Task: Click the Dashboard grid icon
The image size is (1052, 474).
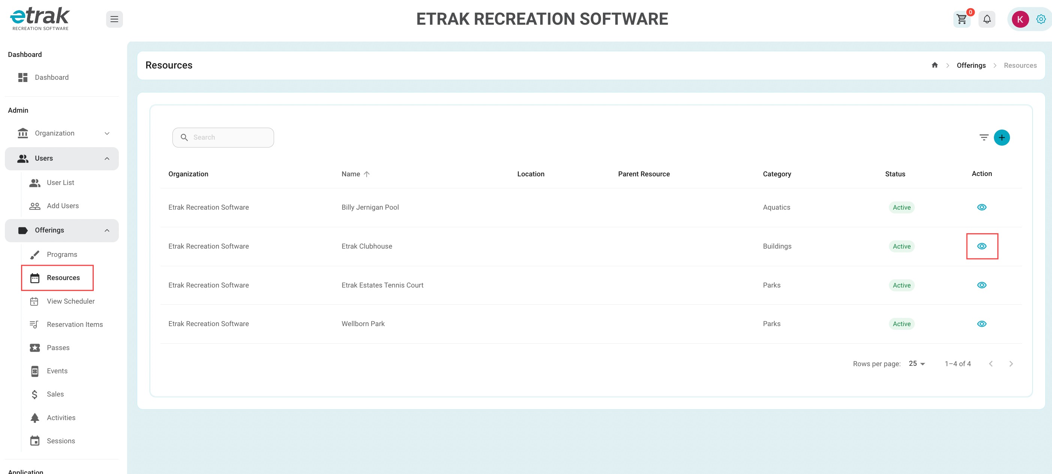Action: pyautogui.click(x=23, y=78)
